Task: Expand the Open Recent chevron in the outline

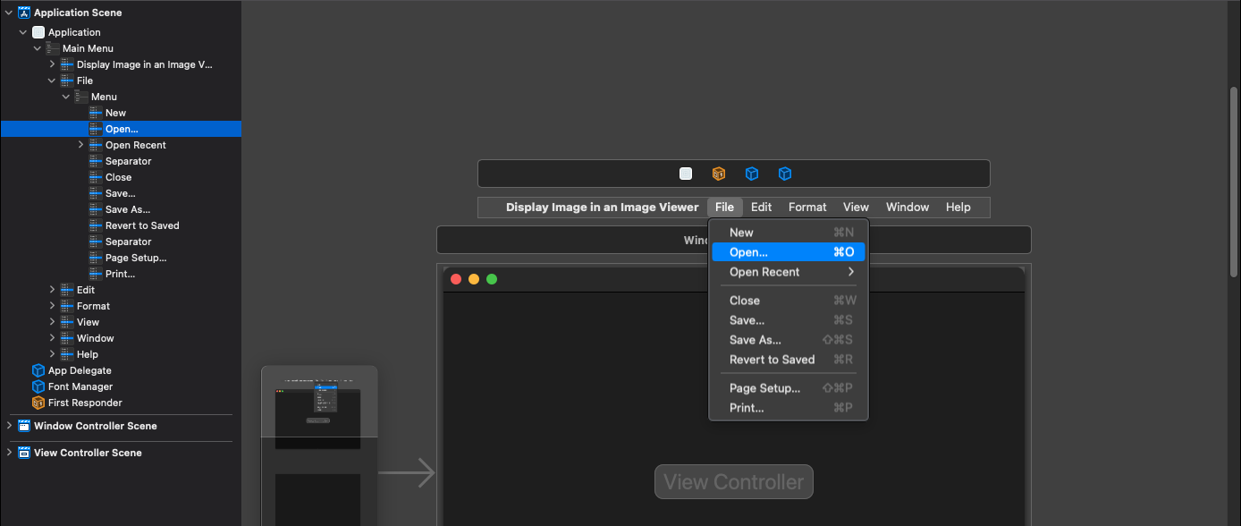Action: [80, 145]
